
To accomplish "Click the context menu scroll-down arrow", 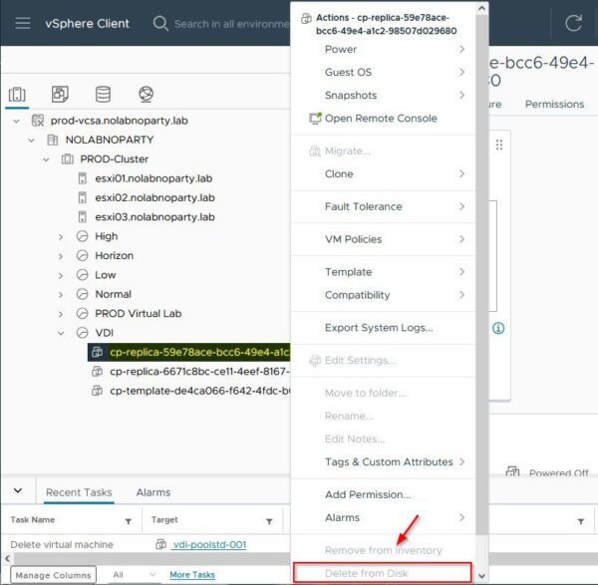I will (x=481, y=576).
